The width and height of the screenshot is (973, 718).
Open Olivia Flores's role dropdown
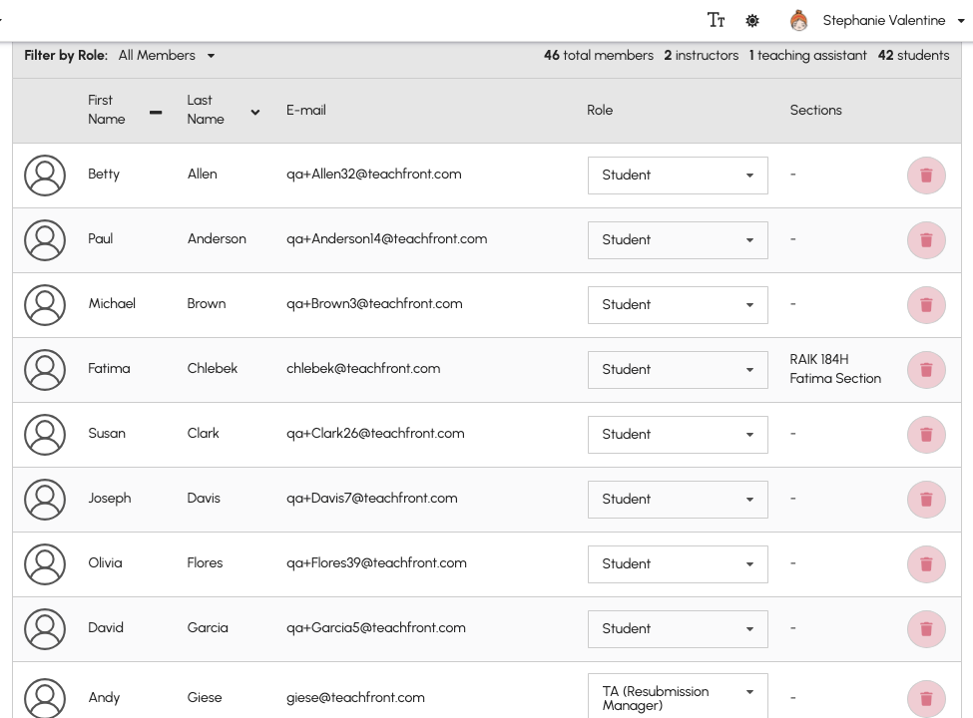(x=678, y=564)
